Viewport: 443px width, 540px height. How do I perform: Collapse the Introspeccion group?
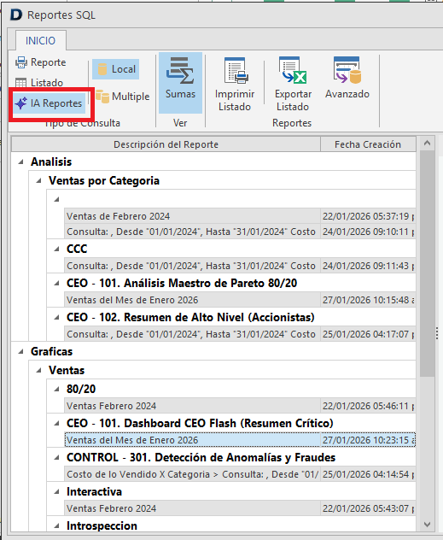[x=57, y=525]
